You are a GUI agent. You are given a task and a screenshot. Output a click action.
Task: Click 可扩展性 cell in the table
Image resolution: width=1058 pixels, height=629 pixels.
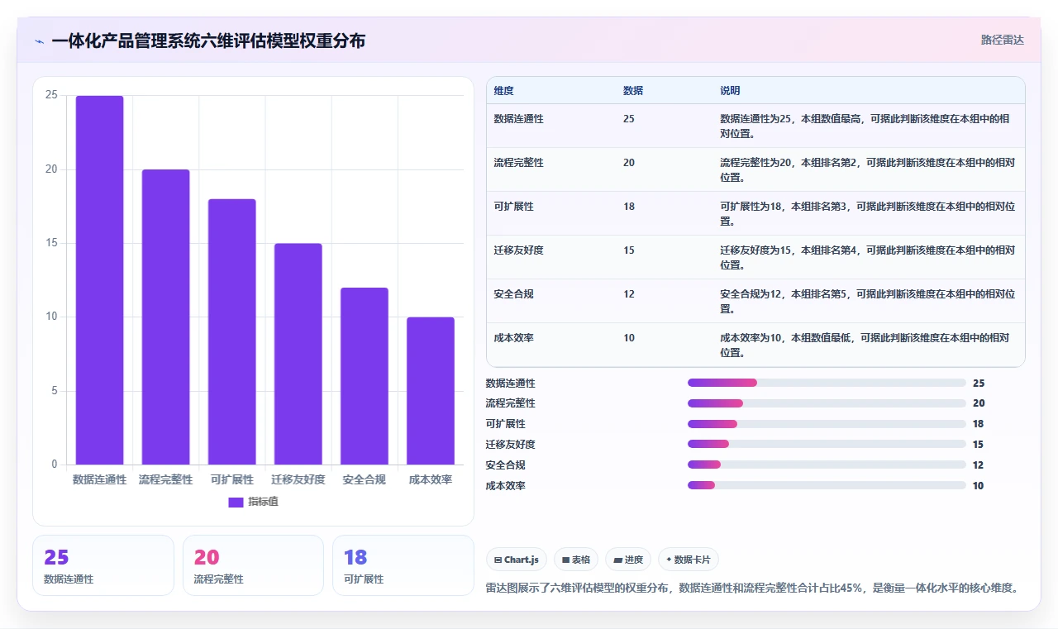point(513,206)
